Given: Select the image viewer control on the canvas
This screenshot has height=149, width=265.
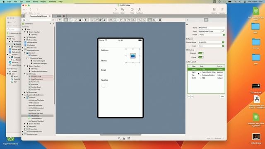Looking at the screenshot, I should pos(133,56).
